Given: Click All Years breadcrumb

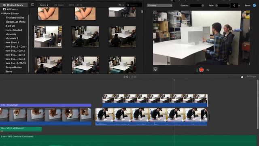Looking at the screenshot, I should pos(59,5).
